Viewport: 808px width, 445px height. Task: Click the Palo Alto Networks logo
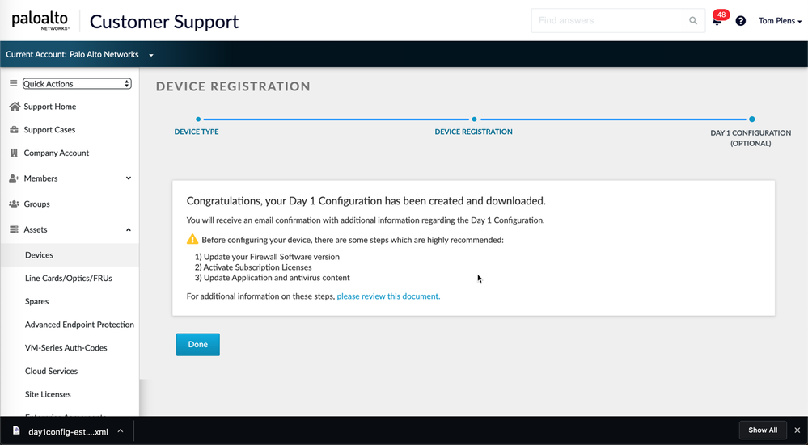40,21
